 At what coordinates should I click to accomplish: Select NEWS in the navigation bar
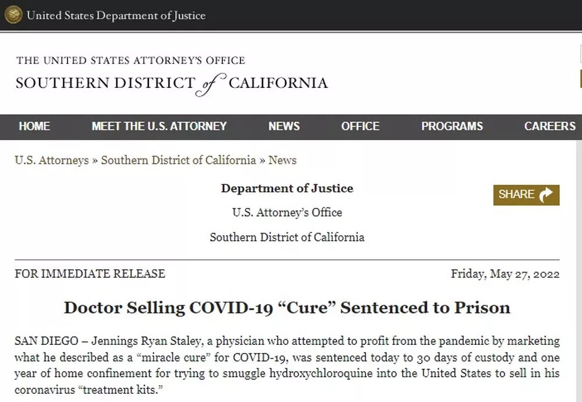pyautogui.click(x=284, y=126)
